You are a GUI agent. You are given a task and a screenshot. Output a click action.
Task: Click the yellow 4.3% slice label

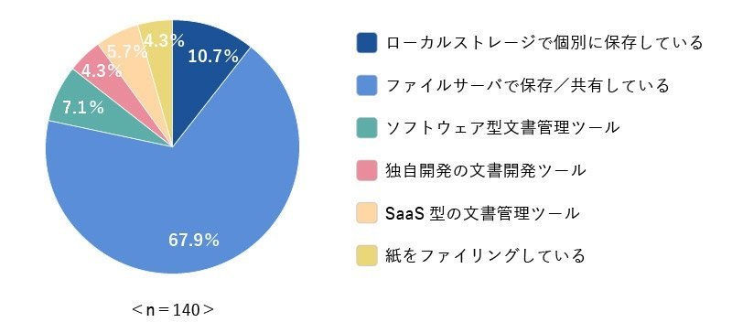164,40
